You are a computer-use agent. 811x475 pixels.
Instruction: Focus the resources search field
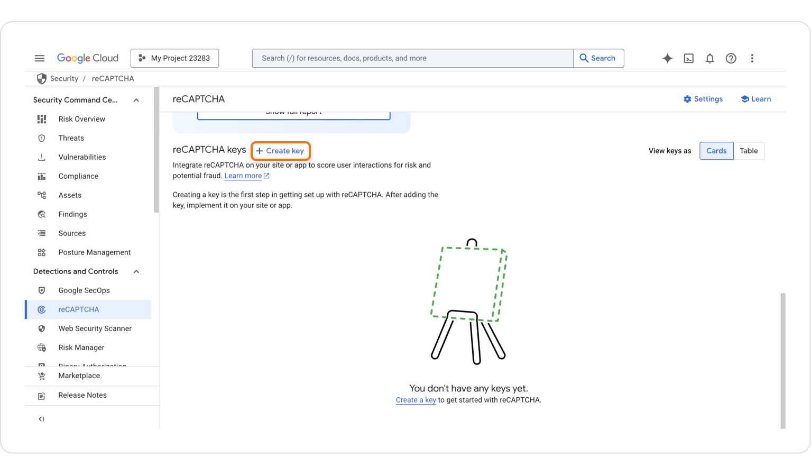pos(413,58)
